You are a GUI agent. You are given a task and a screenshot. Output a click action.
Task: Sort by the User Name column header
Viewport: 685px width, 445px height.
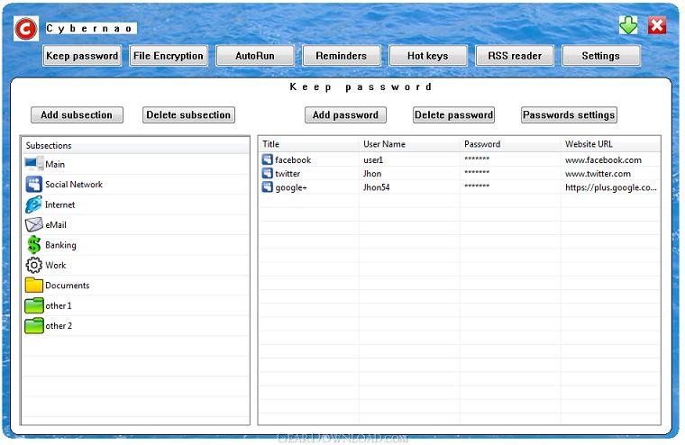409,144
